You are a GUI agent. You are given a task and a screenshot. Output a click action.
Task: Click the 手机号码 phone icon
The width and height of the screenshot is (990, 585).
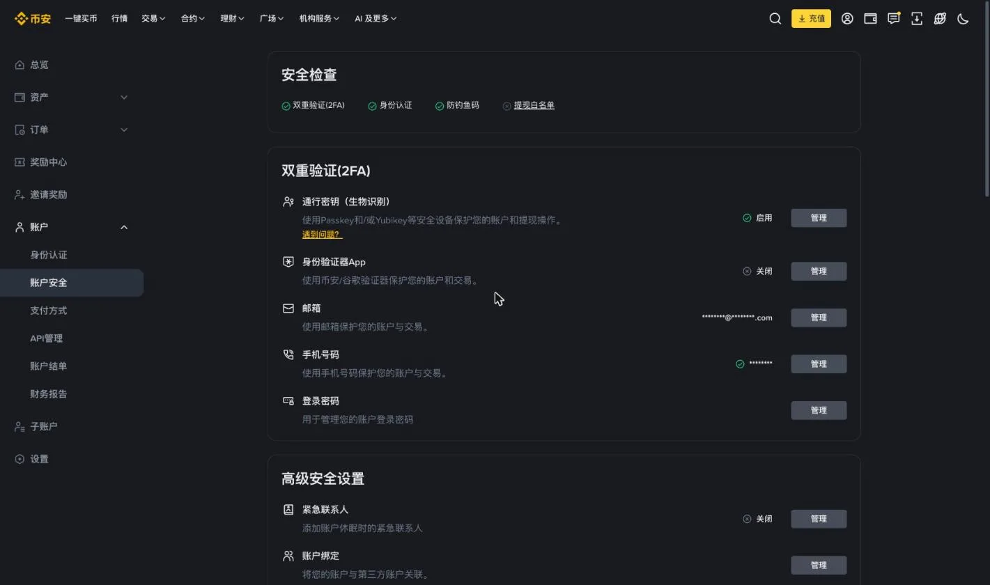click(x=288, y=354)
